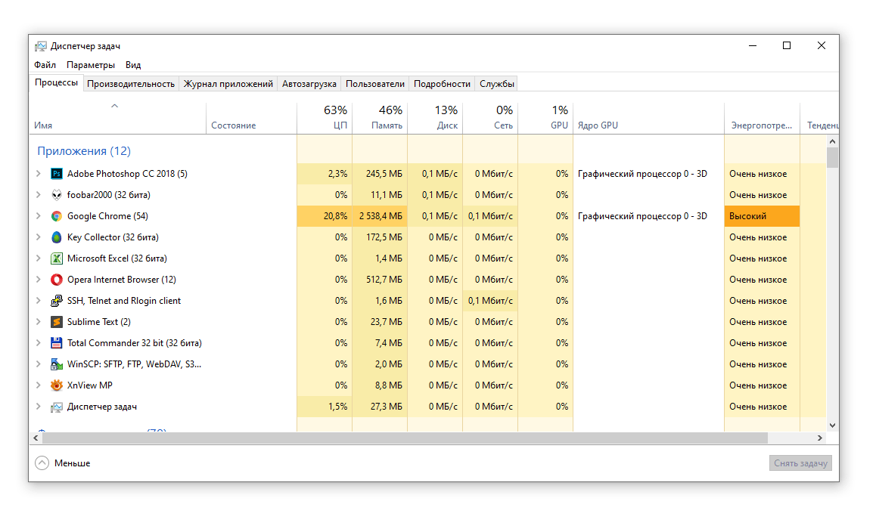The height and width of the screenshot is (523, 876).
Task: Open the Вид menu
Action: click(x=133, y=65)
